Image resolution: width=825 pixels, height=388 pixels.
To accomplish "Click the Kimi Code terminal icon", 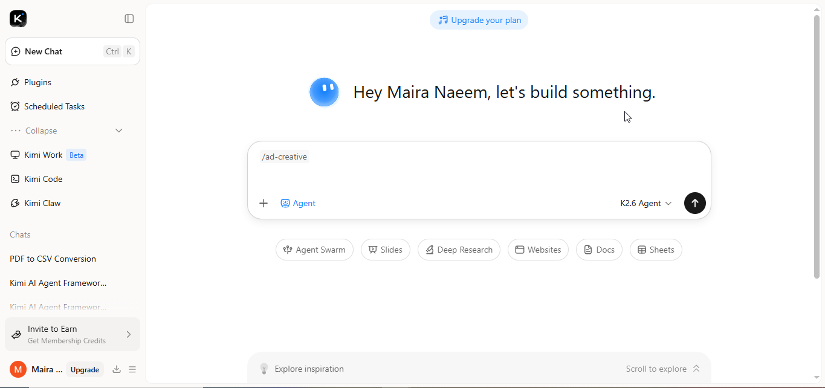I will point(16,179).
